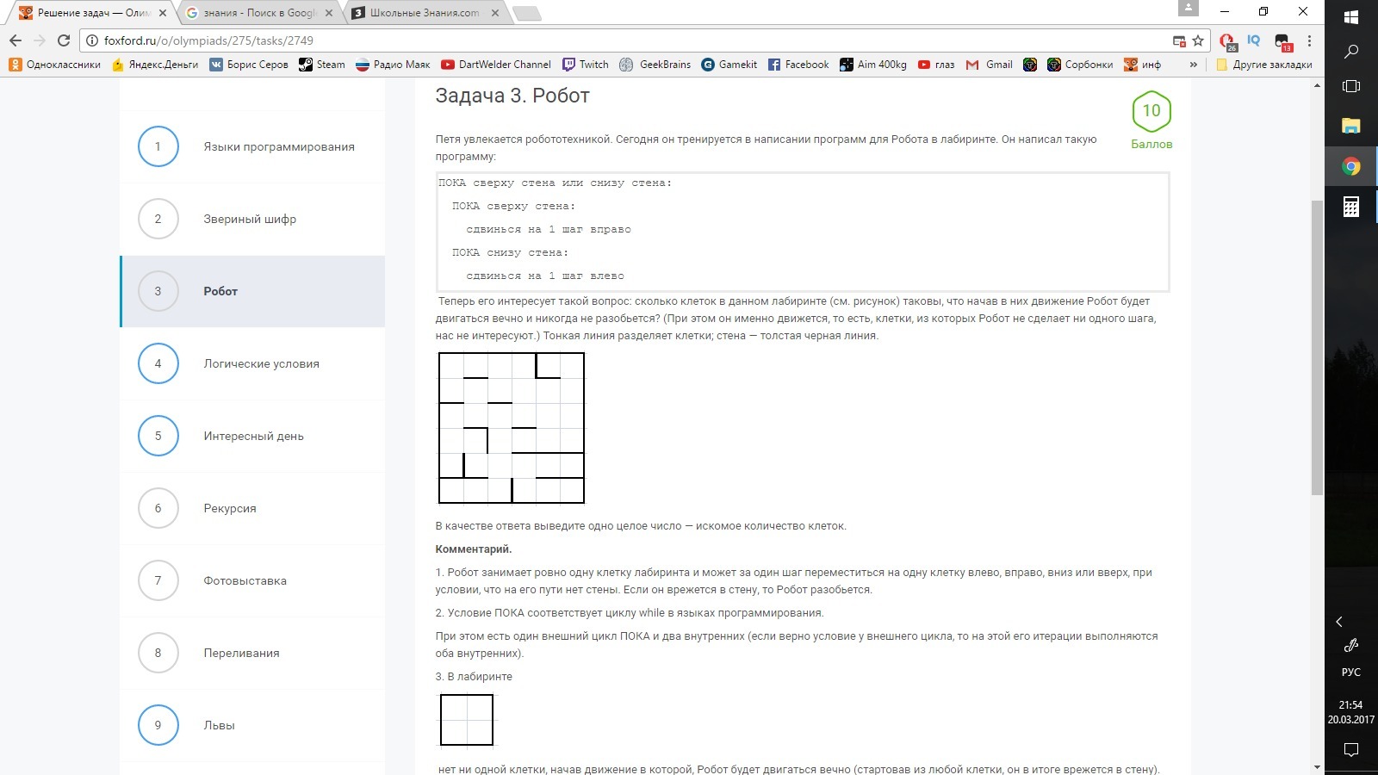Click the page vertical scrollbar thumb
Screen dimensions: 1378x775
pos(1317,348)
